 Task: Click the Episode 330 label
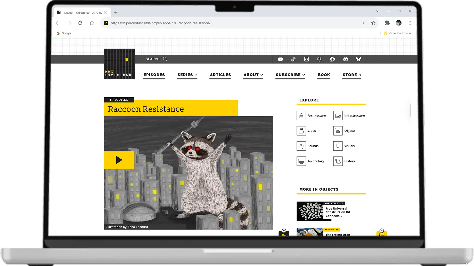[x=119, y=100]
